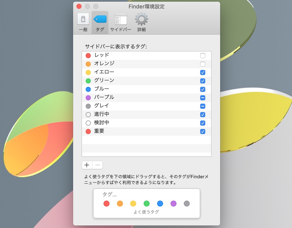This screenshot has height=228, width=292.
Task: Click the gray dot beside グレイ
Action: (88, 106)
